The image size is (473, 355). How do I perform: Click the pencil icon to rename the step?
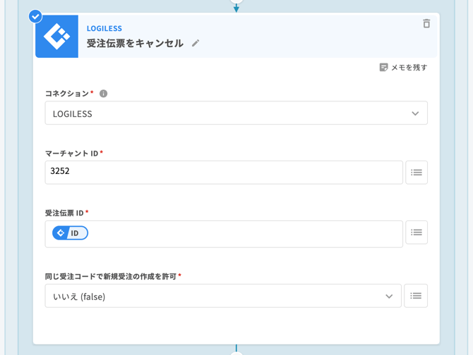(196, 44)
